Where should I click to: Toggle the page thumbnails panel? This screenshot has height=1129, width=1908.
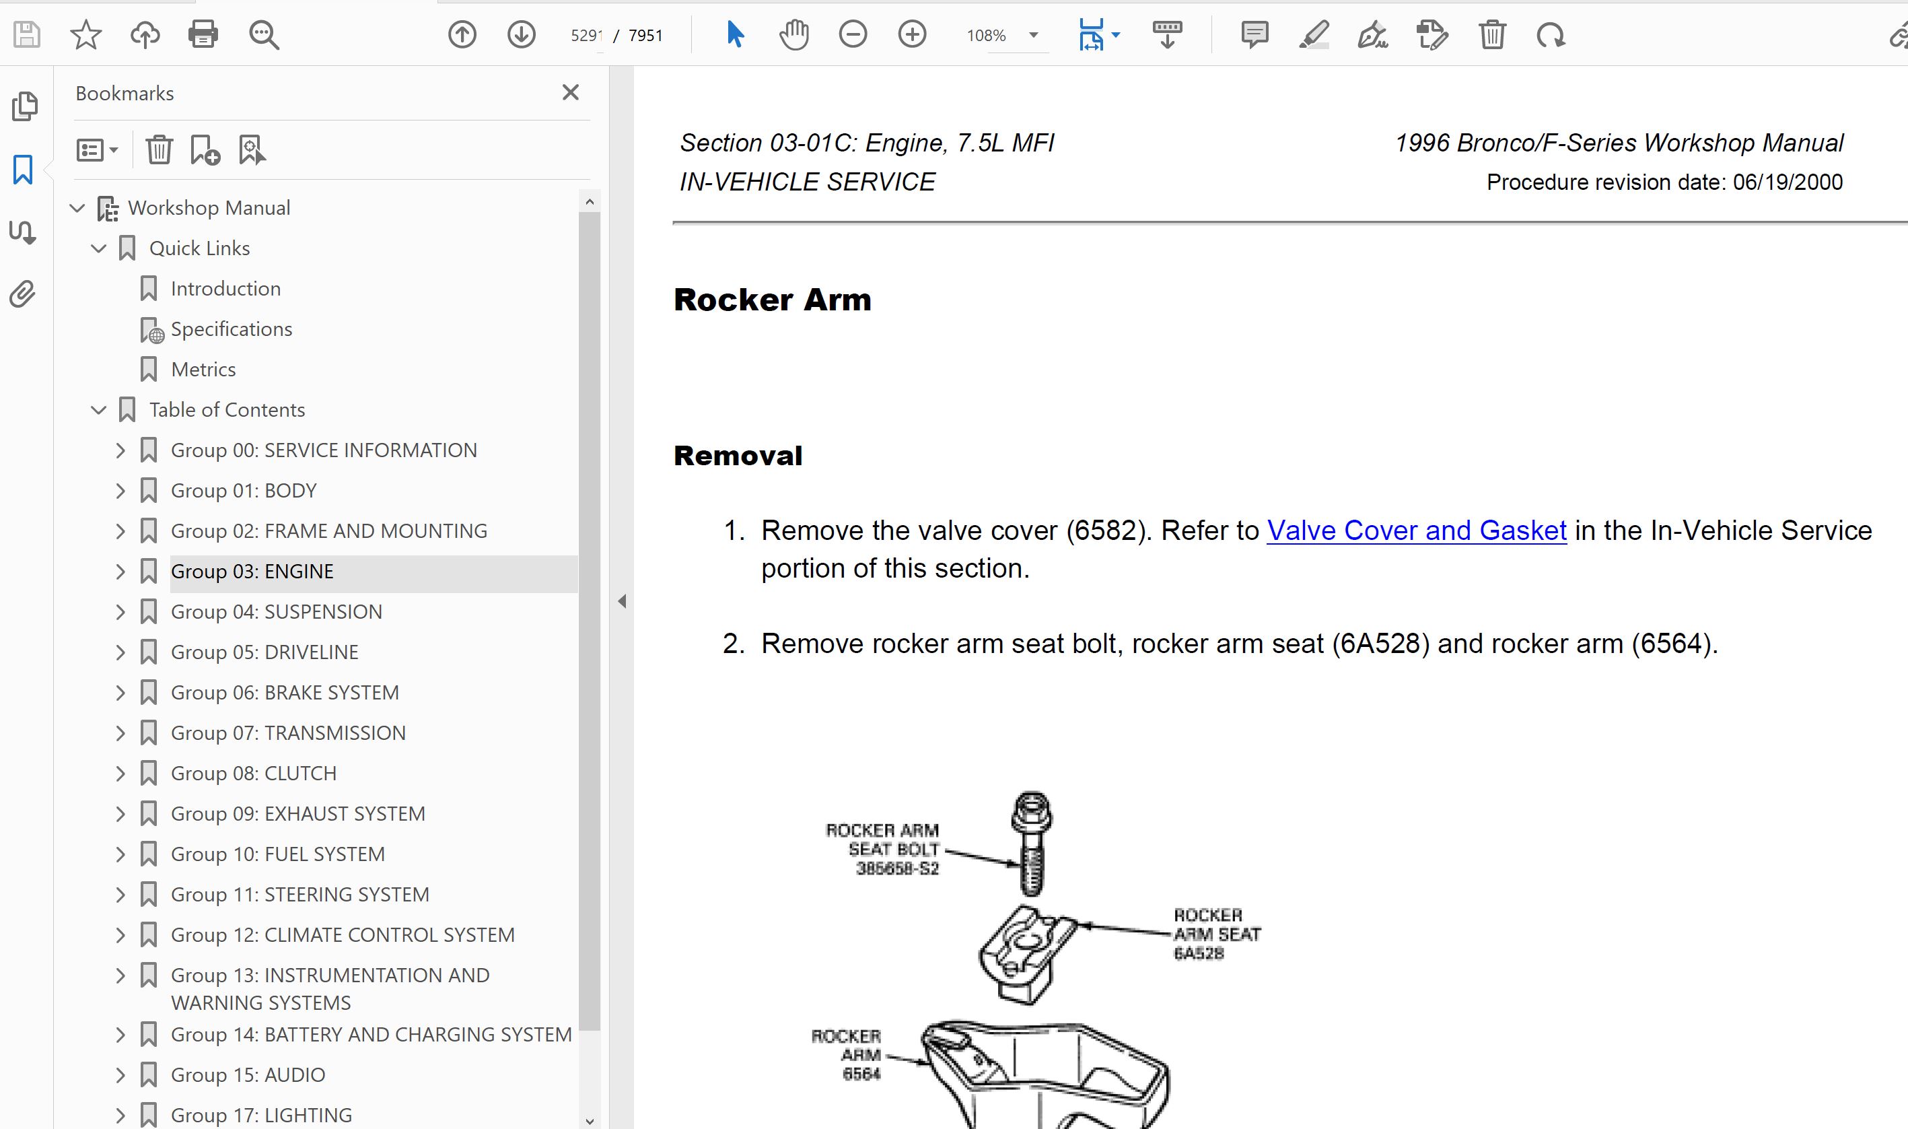click(24, 106)
